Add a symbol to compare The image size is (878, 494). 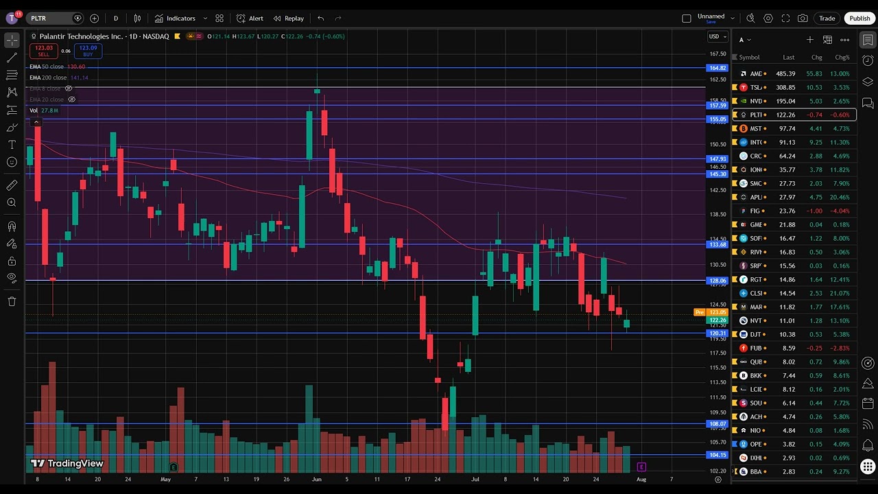[x=94, y=19]
